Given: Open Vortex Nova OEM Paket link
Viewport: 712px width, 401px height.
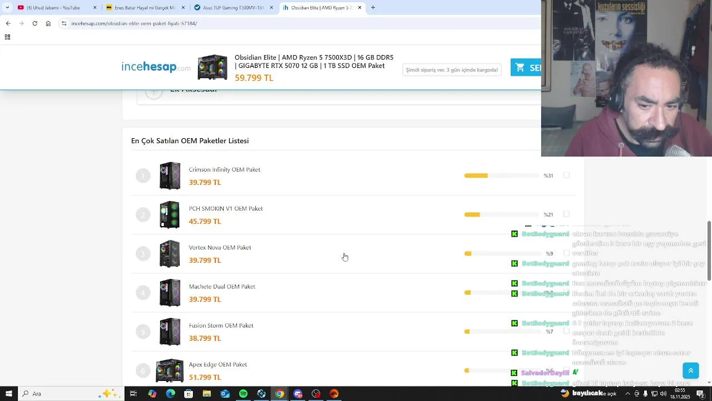Looking at the screenshot, I should point(220,247).
